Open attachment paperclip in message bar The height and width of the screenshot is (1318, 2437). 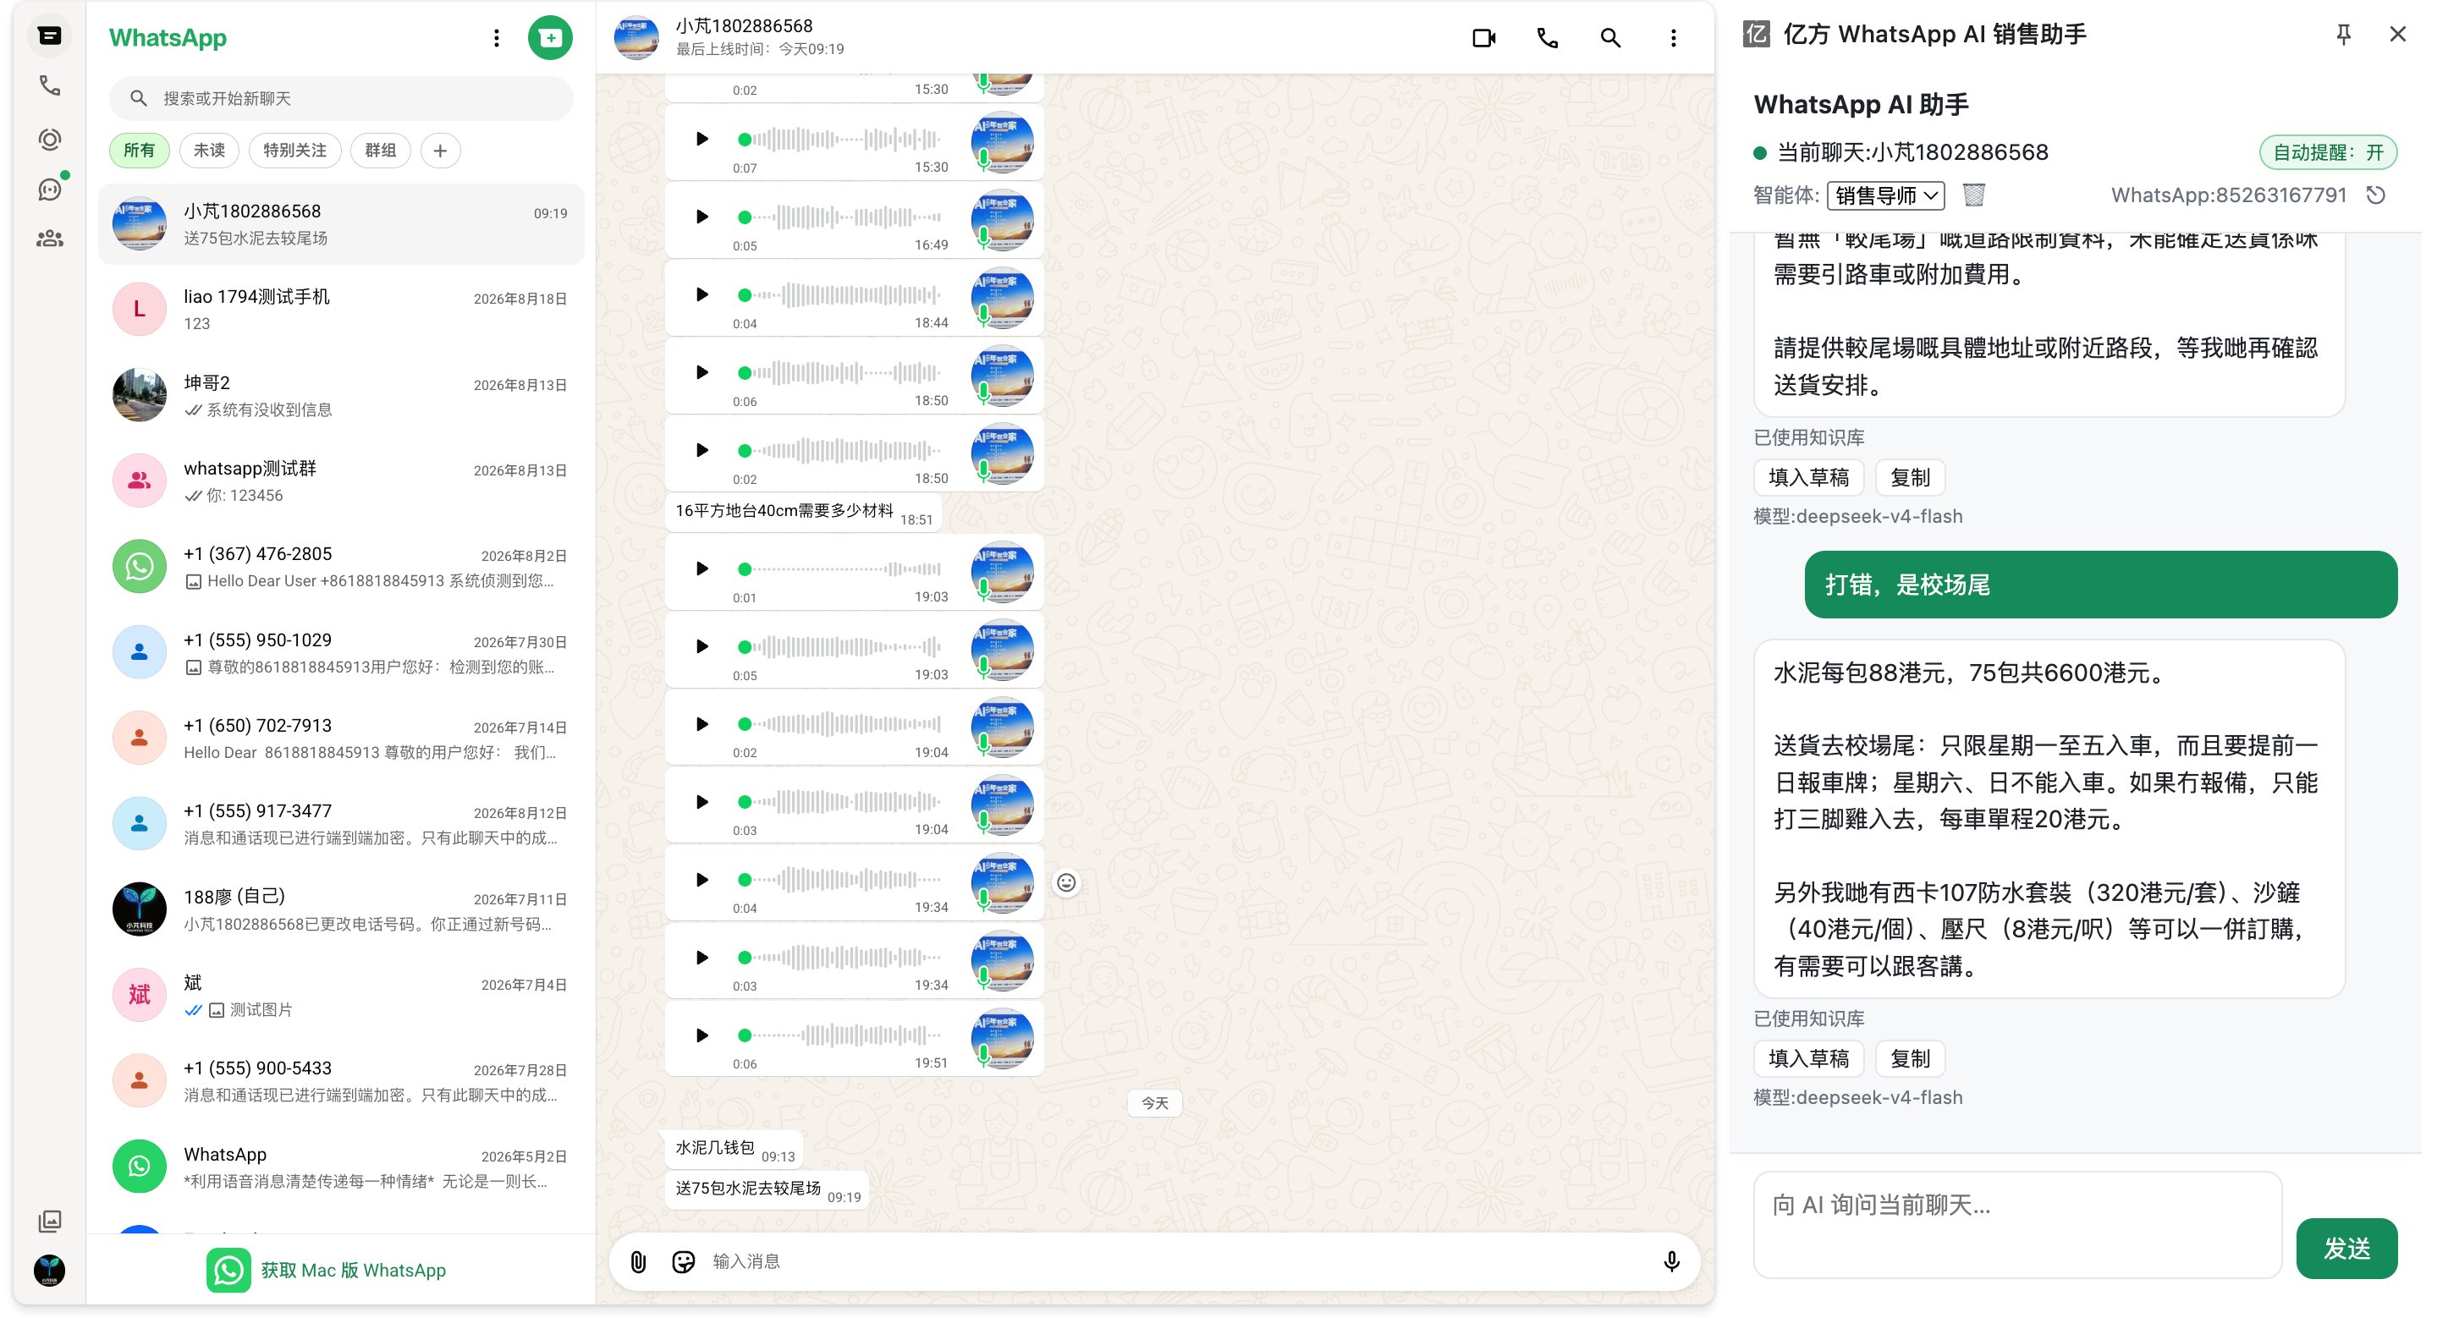click(638, 1261)
